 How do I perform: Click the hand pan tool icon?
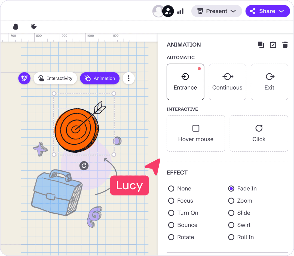coord(16,27)
